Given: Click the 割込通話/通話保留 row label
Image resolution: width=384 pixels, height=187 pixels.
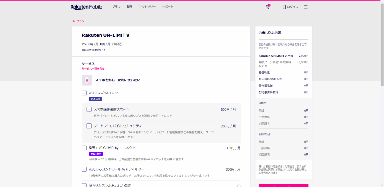Looking at the screenshot, I should pyautogui.click(x=270, y=79).
